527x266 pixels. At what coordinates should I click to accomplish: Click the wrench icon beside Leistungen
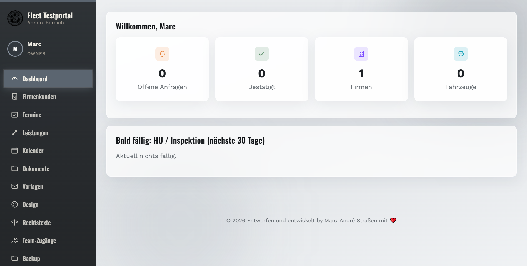click(x=15, y=133)
